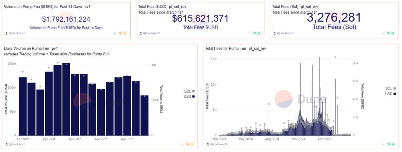Open the more-options dots in the Total Fees for Pump.Fun chart panel

383,144
